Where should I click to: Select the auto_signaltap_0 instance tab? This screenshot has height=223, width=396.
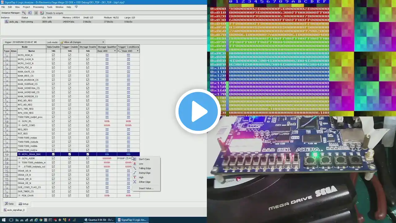(14, 210)
